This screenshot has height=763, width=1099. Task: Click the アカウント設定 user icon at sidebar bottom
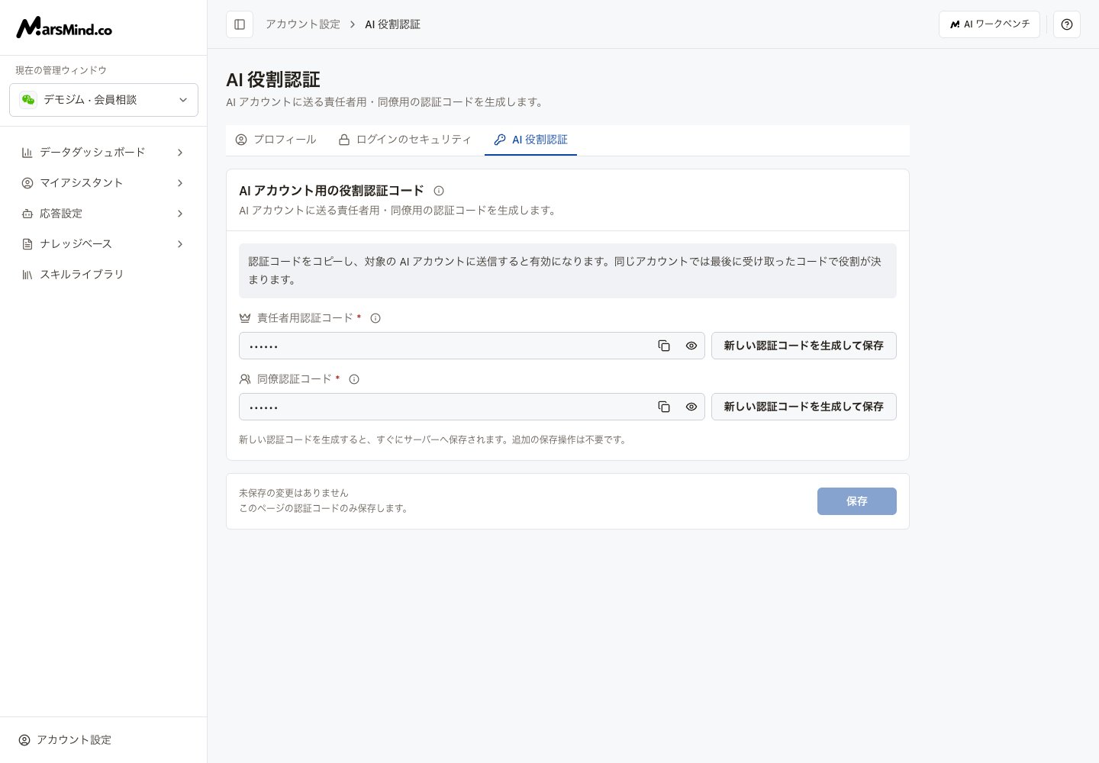24,740
